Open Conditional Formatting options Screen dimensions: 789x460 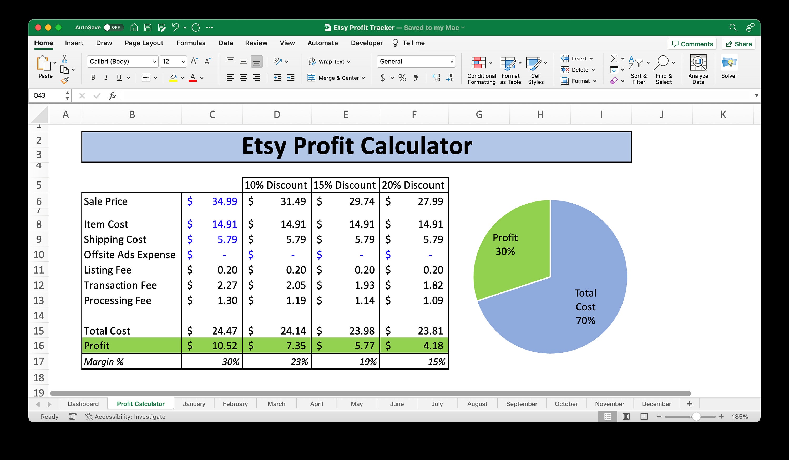click(x=481, y=69)
